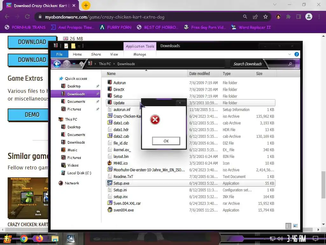Open the Manage ribbon tab
This screenshot has width=326, height=245.
pyautogui.click(x=140, y=54)
